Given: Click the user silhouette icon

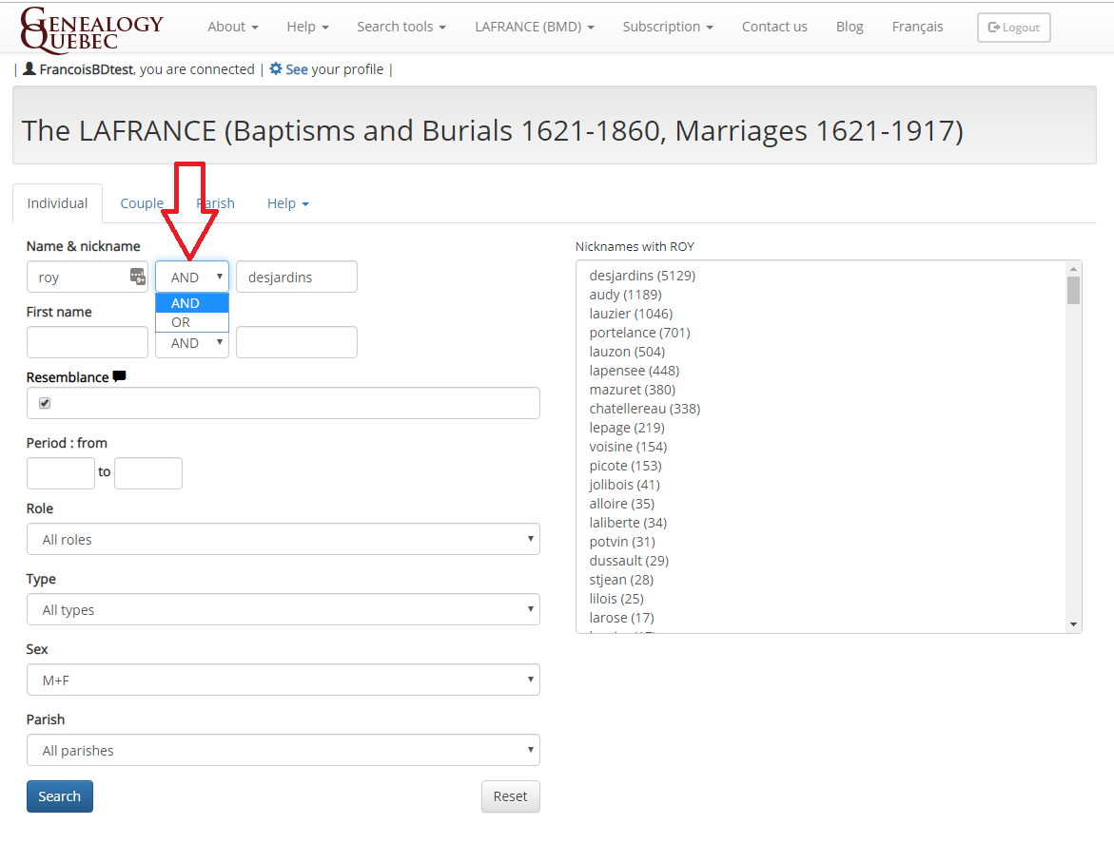Looking at the screenshot, I should click(29, 68).
